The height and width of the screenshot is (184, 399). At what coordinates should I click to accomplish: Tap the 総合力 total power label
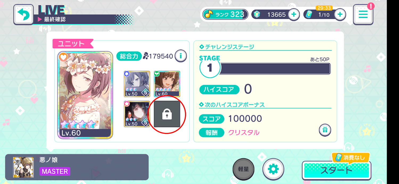(x=129, y=56)
